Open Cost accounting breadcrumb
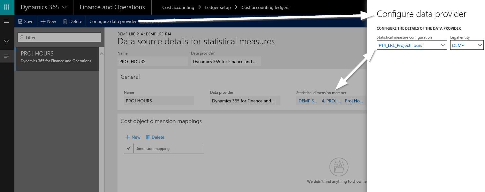This screenshot has width=485, height=192. pos(178,7)
